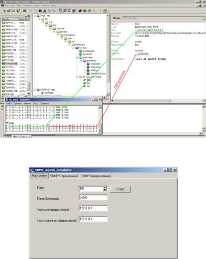Click the portIndex object icon in tree
The image size is (206, 259).
pos(88,64)
